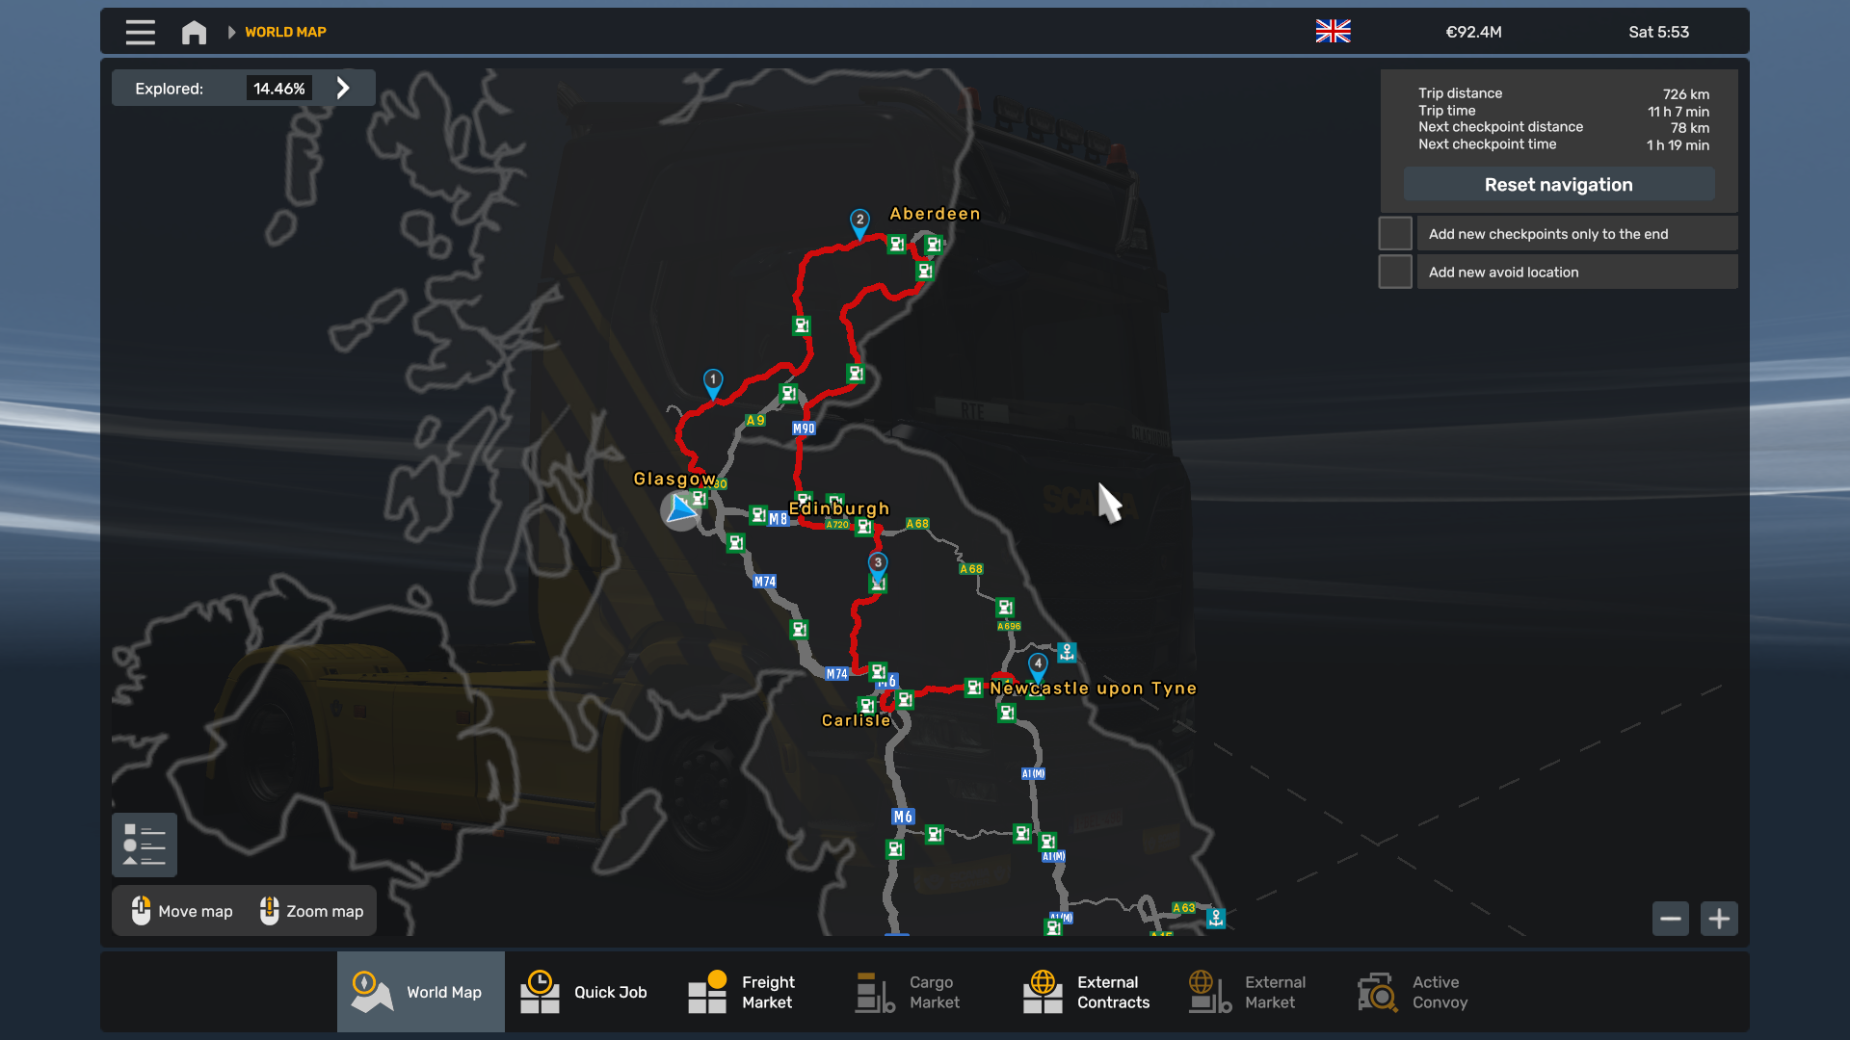Click the Glasgow city label
This screenshot has width=1850, height=1040.
(x=674, y=479)
